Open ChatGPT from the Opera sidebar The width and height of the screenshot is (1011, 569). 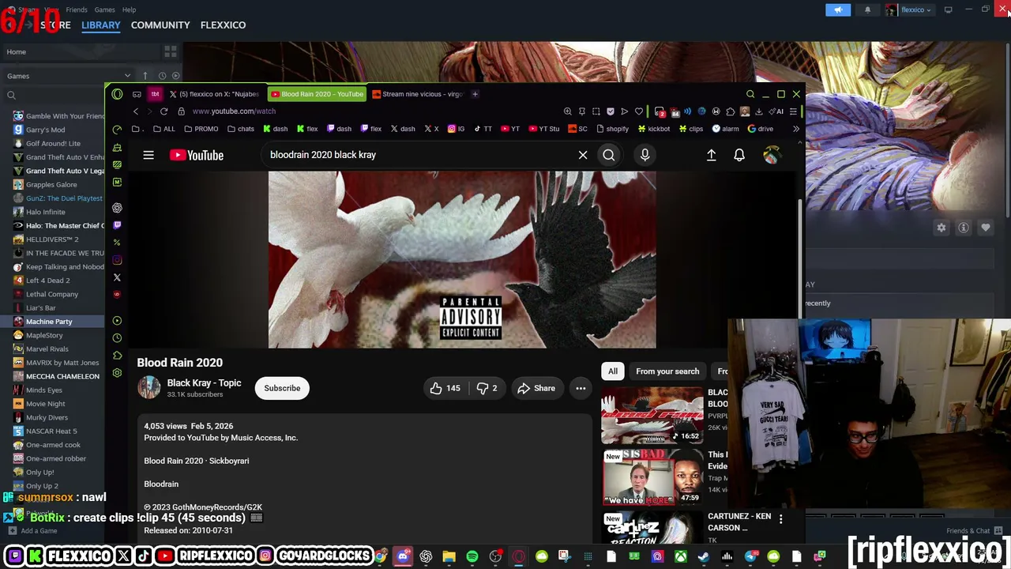coord(117,208)
